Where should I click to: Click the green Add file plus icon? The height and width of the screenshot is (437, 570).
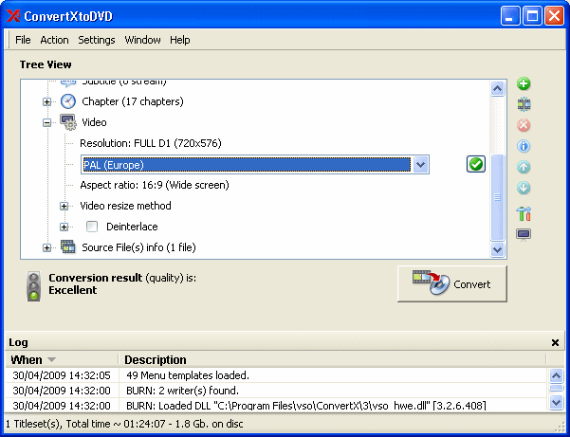(x=524, y=83)
